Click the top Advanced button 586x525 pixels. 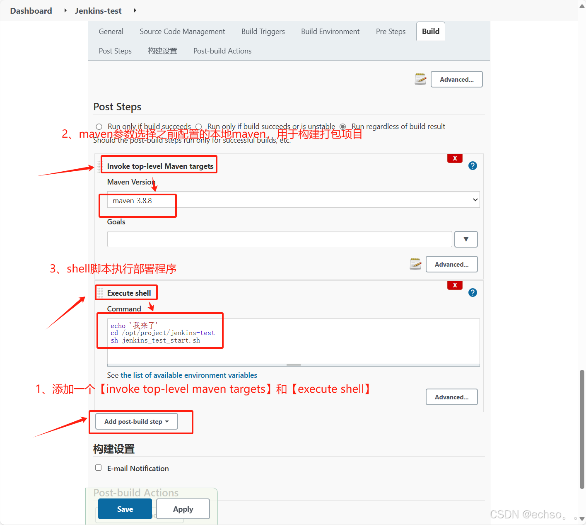(457, 79)
